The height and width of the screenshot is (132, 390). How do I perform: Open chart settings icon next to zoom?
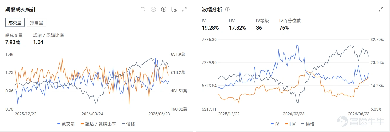pyautogui.click(x=174, y=9)
